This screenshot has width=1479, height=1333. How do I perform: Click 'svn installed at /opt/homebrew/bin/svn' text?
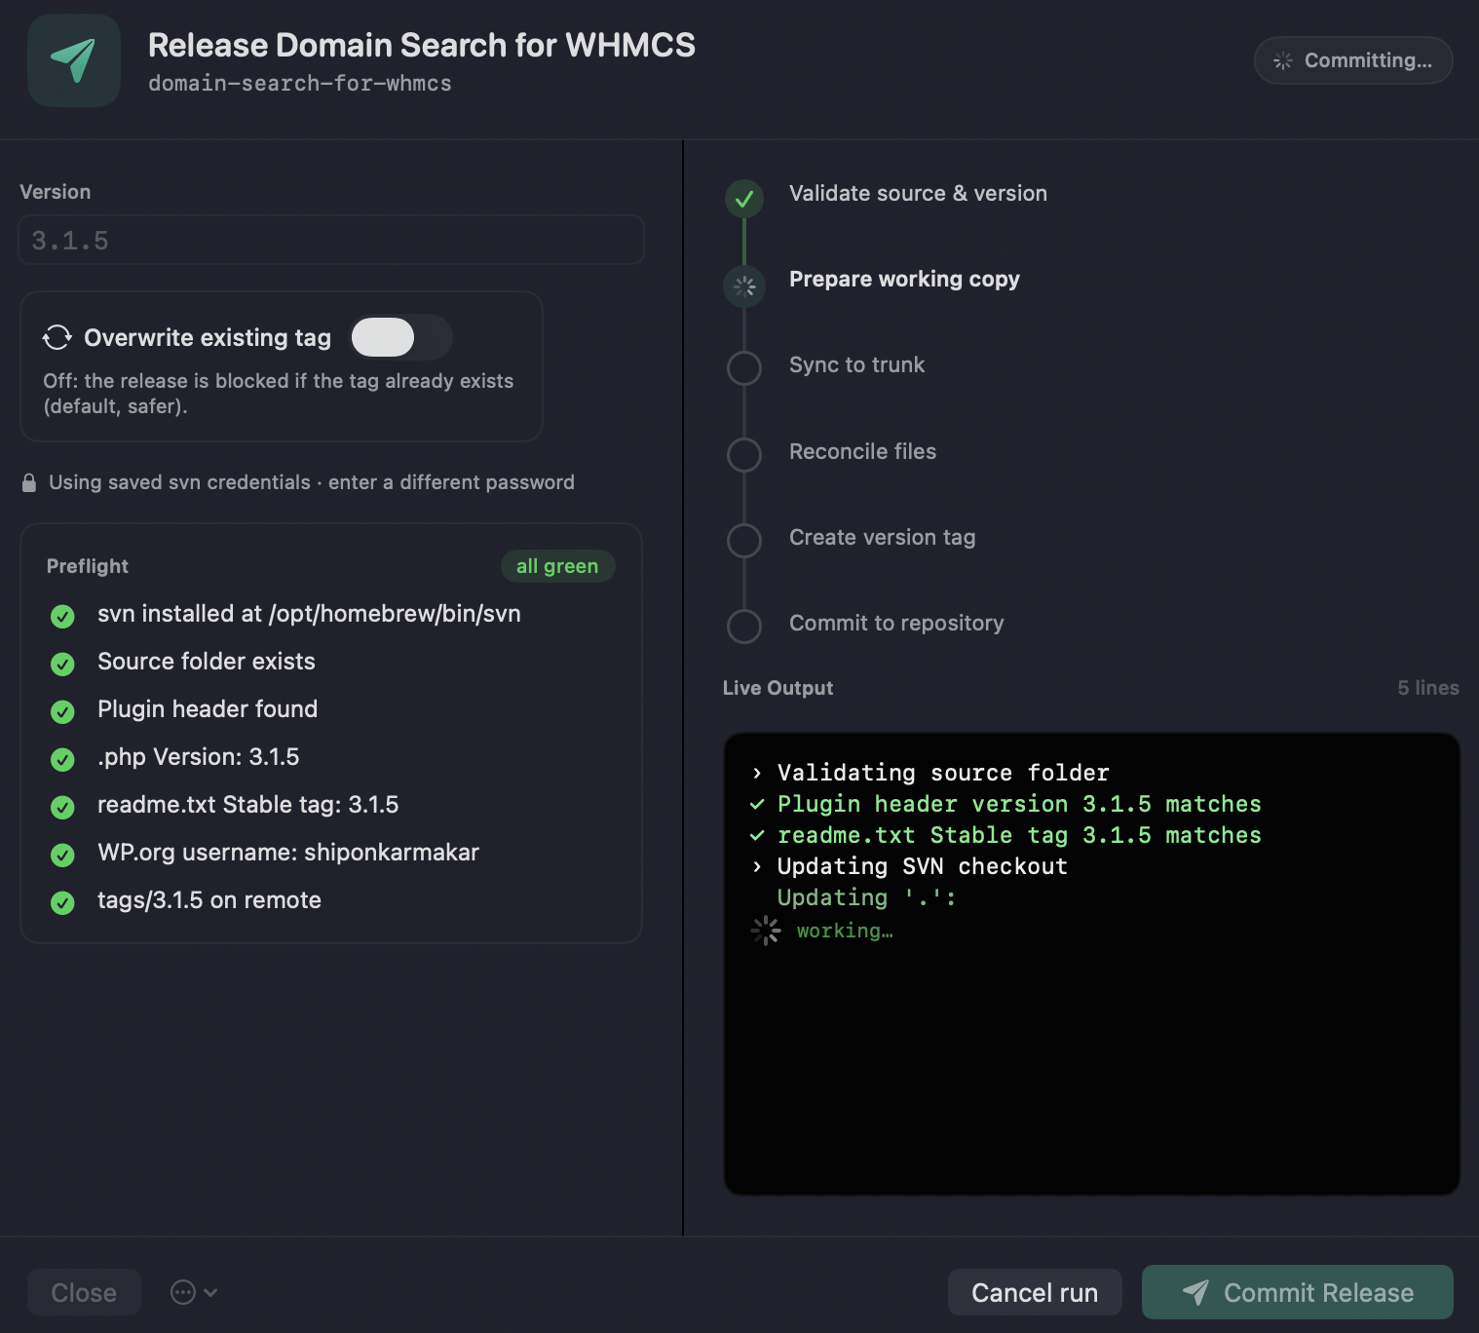309,614
